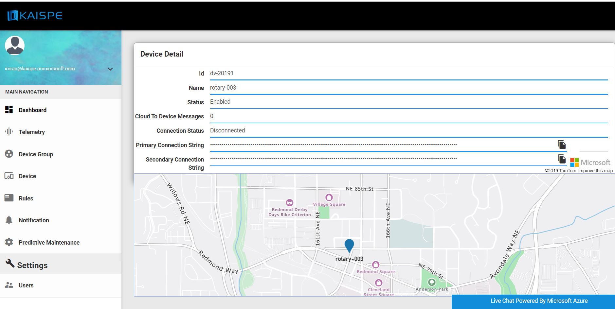
Task: Open the Improve this map link
Action: pyautogui.click(x=595, y=171)
